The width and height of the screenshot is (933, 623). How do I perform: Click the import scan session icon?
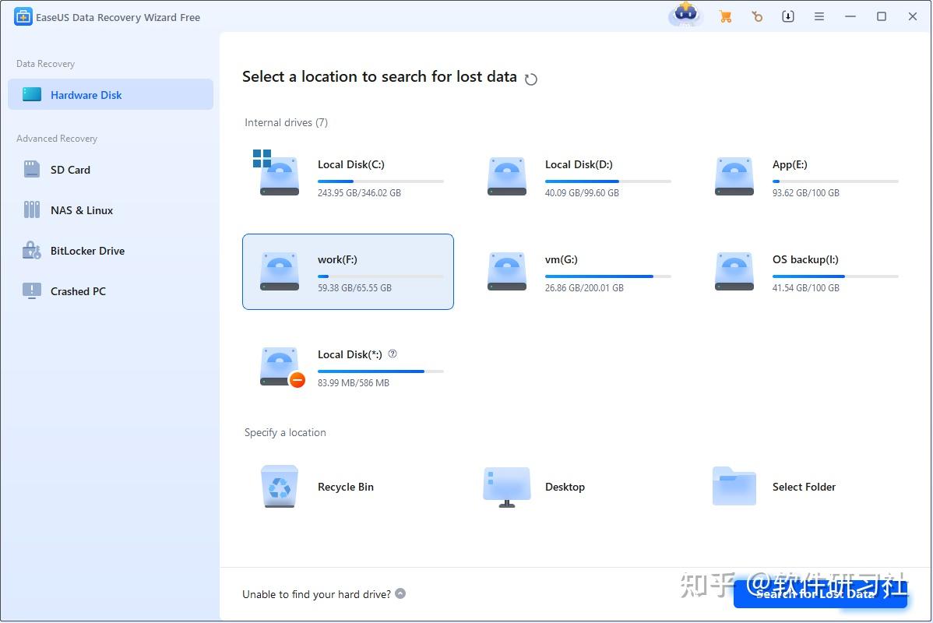pyautogui.click(x=788, y=16)
